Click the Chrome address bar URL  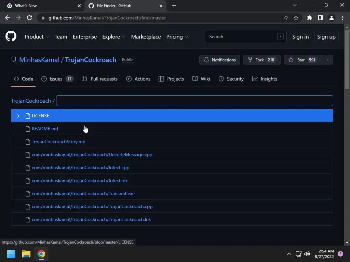point(107,18)
